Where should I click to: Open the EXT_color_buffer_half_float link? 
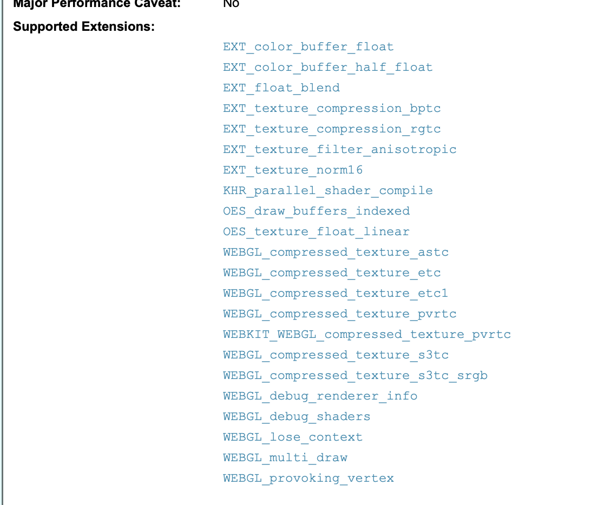(328, 68)
